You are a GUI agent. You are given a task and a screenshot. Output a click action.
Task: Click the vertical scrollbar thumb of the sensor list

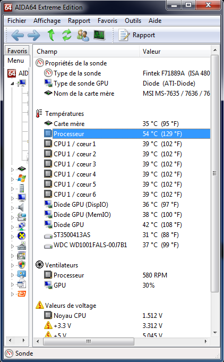point(214,174)
